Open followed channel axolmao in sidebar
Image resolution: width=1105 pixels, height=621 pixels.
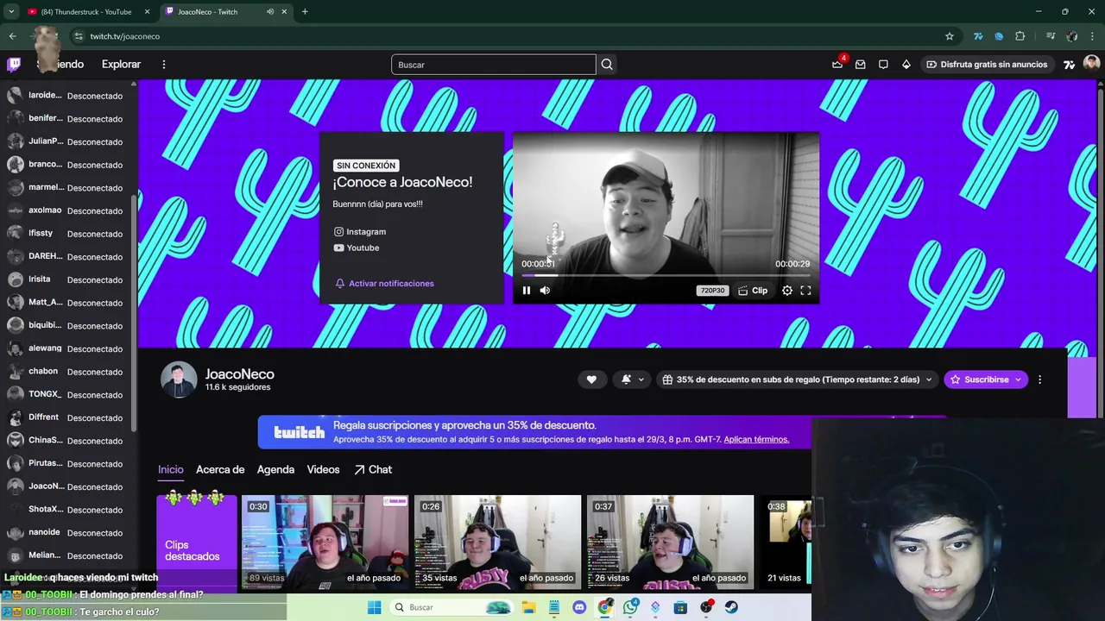pos(67,210)
